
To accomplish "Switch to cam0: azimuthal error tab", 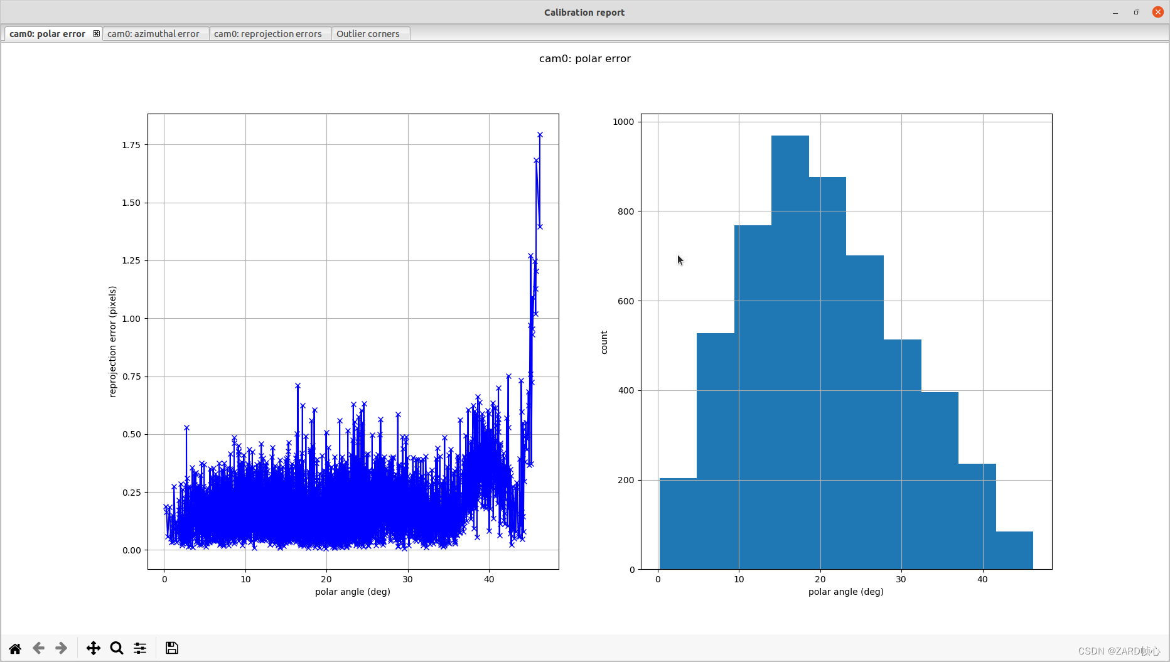I will [x=153, y=34].
